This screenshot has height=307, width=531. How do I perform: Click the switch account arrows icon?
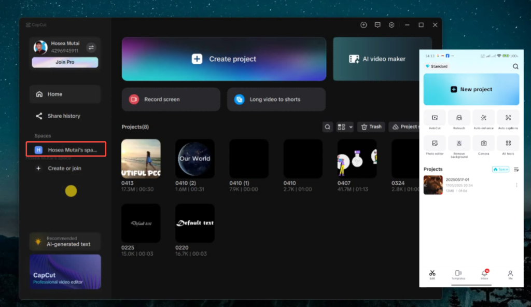coord(91,47)
